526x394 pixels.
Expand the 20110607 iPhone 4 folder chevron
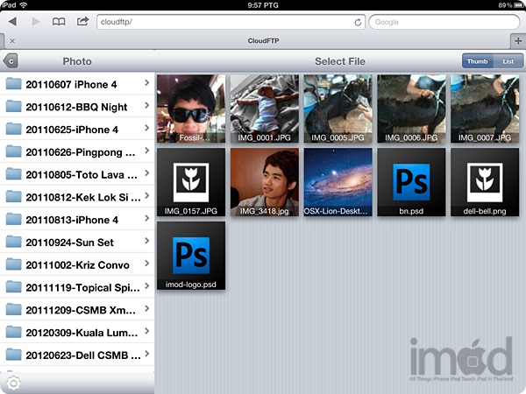point(146,84)
